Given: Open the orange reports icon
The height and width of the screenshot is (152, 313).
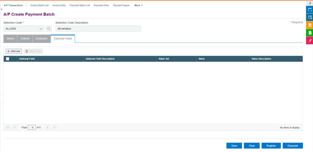Looking at the screenshot, I should [x=309, y=25].
